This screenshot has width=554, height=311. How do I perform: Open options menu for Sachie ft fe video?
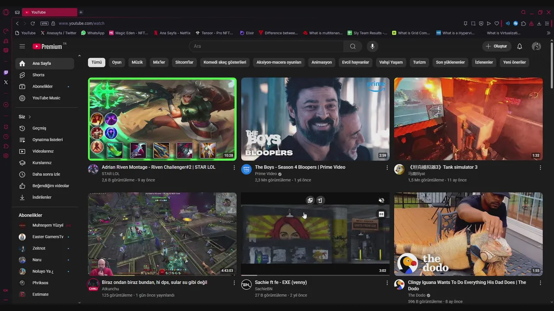point(387,283)
